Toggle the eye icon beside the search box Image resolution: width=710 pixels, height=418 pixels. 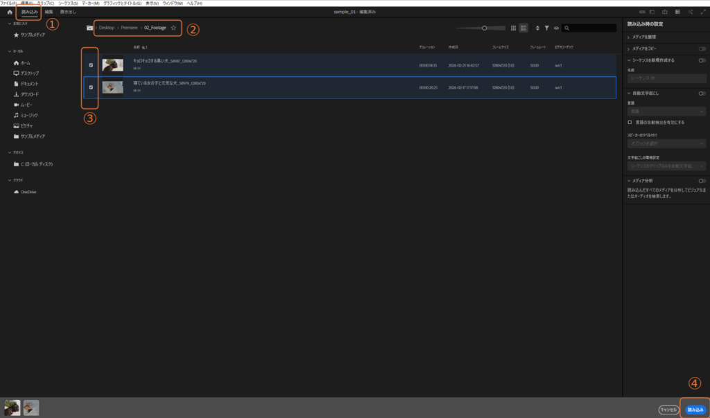556,28
